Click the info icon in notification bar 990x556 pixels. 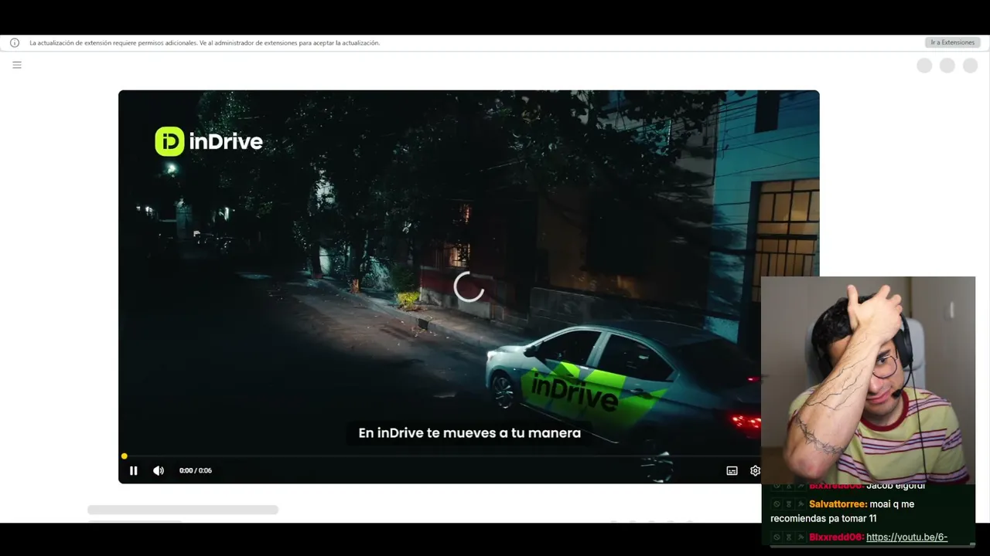[x=14, y=43]
